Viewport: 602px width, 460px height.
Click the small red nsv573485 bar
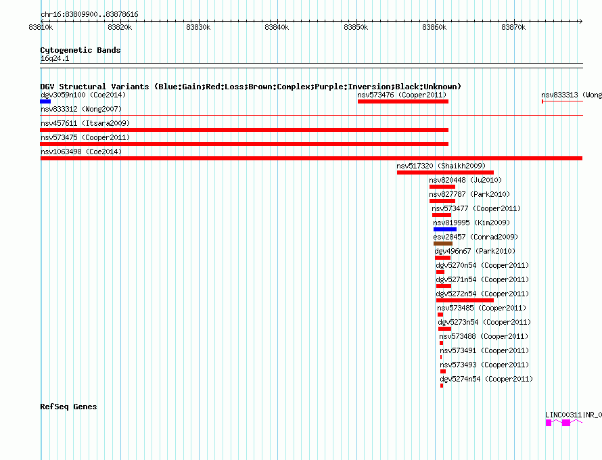tap(440, 315)
